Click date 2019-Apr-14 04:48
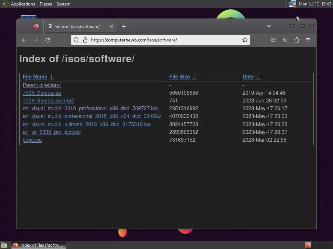The image size is (333, 249). (x=264, y=93)
